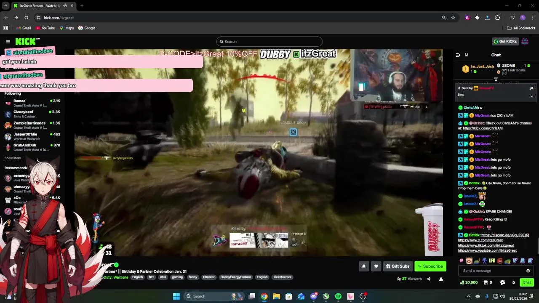The width and height of the screenshot is (539, 303).
Task: Open GrubAndDub channel in sidebar
Action: [32, 147]
